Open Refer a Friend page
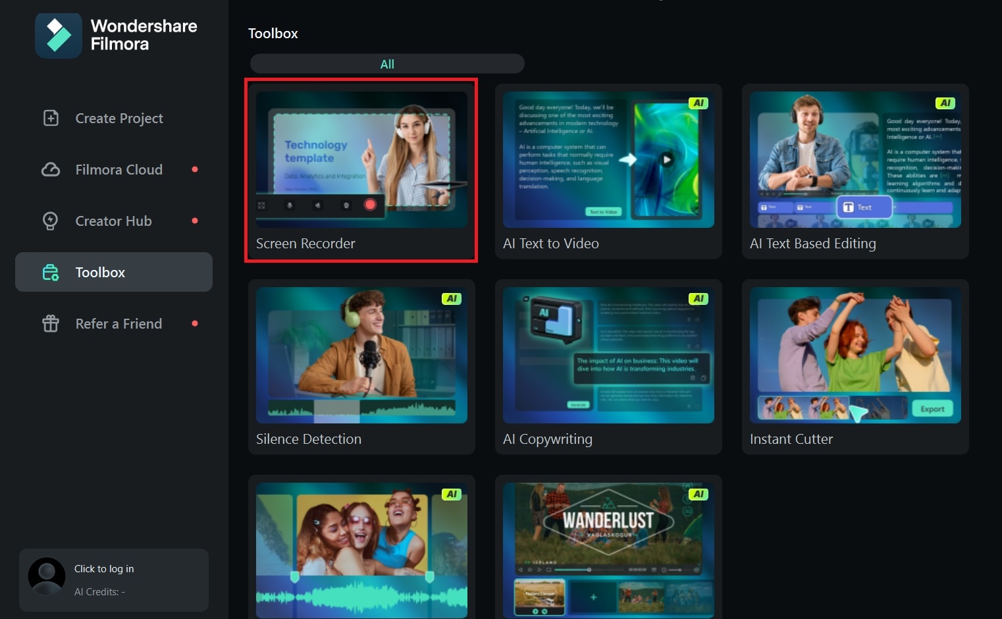 tap(114, 323)
